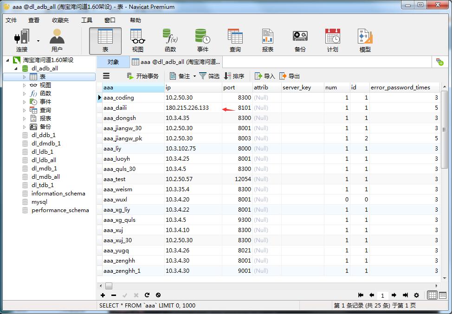Go to first page of records
Screen dimensions: 452x314
click(x=361, y=295)
